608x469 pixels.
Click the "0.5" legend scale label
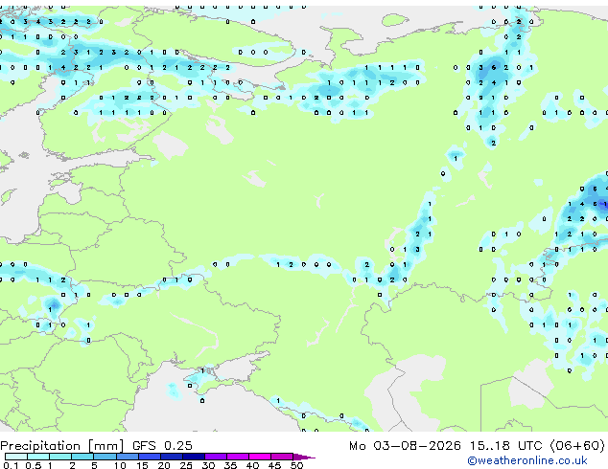[x=34, y=465]
